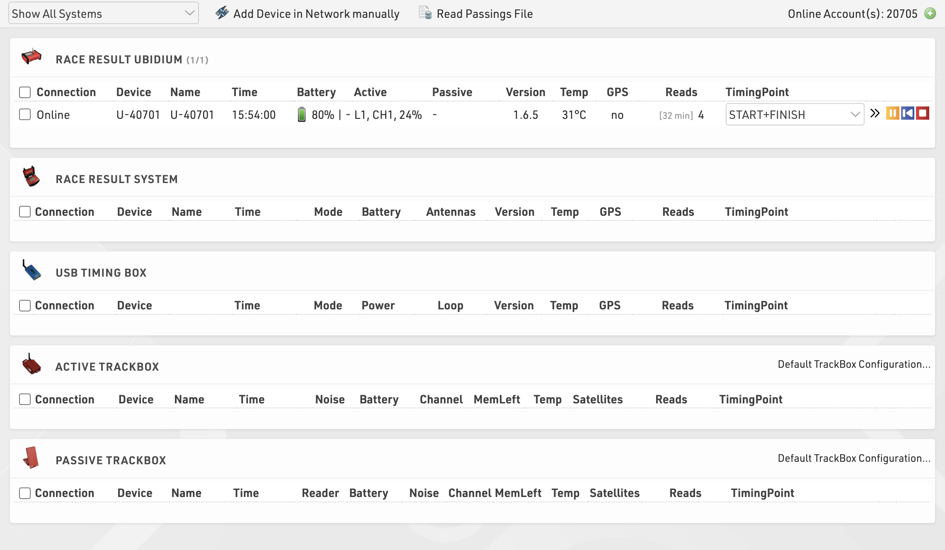Click the Race Result Ubidium device icon
The image size is (945, 550).
click(x=31, y=57)
